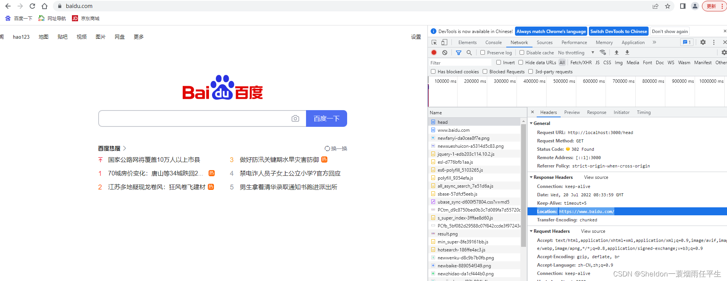Search by image using the camera icon
Viewport: 727px width, 281px height.
point(295,118)
